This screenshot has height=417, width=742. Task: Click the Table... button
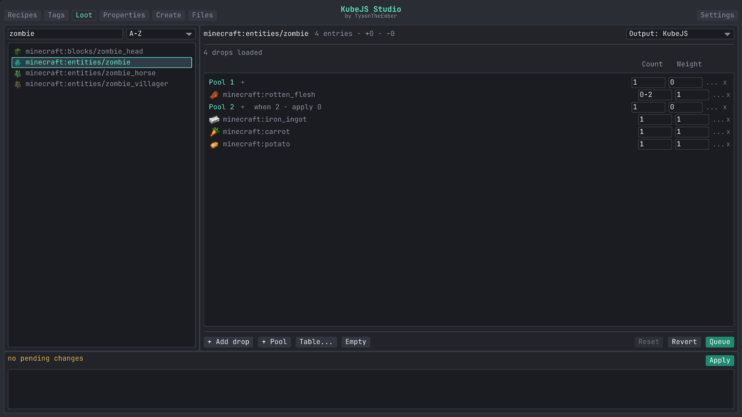316,342
